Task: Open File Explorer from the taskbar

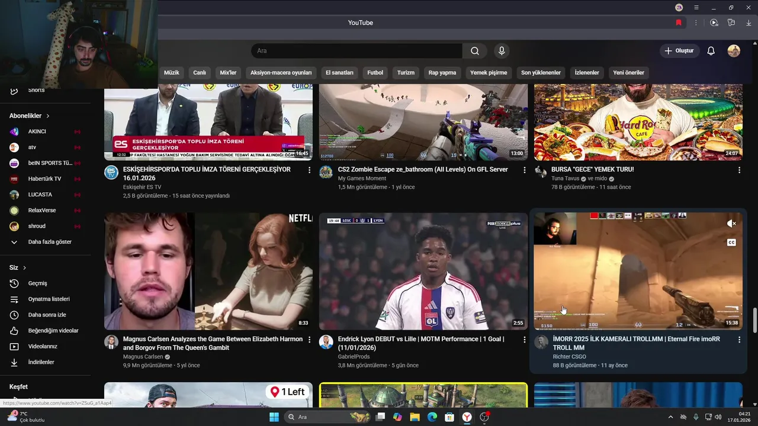Action: (x=415, y=417)
